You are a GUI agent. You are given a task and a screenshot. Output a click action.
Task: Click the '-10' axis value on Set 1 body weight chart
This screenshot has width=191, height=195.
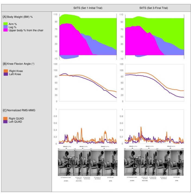tap(55, 59)
